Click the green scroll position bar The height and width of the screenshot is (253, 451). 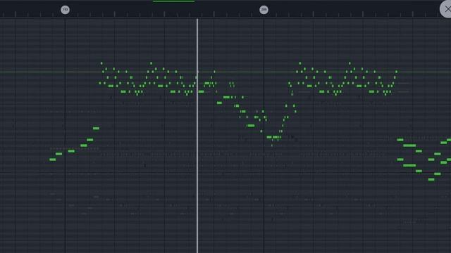[x=174, y=1]
